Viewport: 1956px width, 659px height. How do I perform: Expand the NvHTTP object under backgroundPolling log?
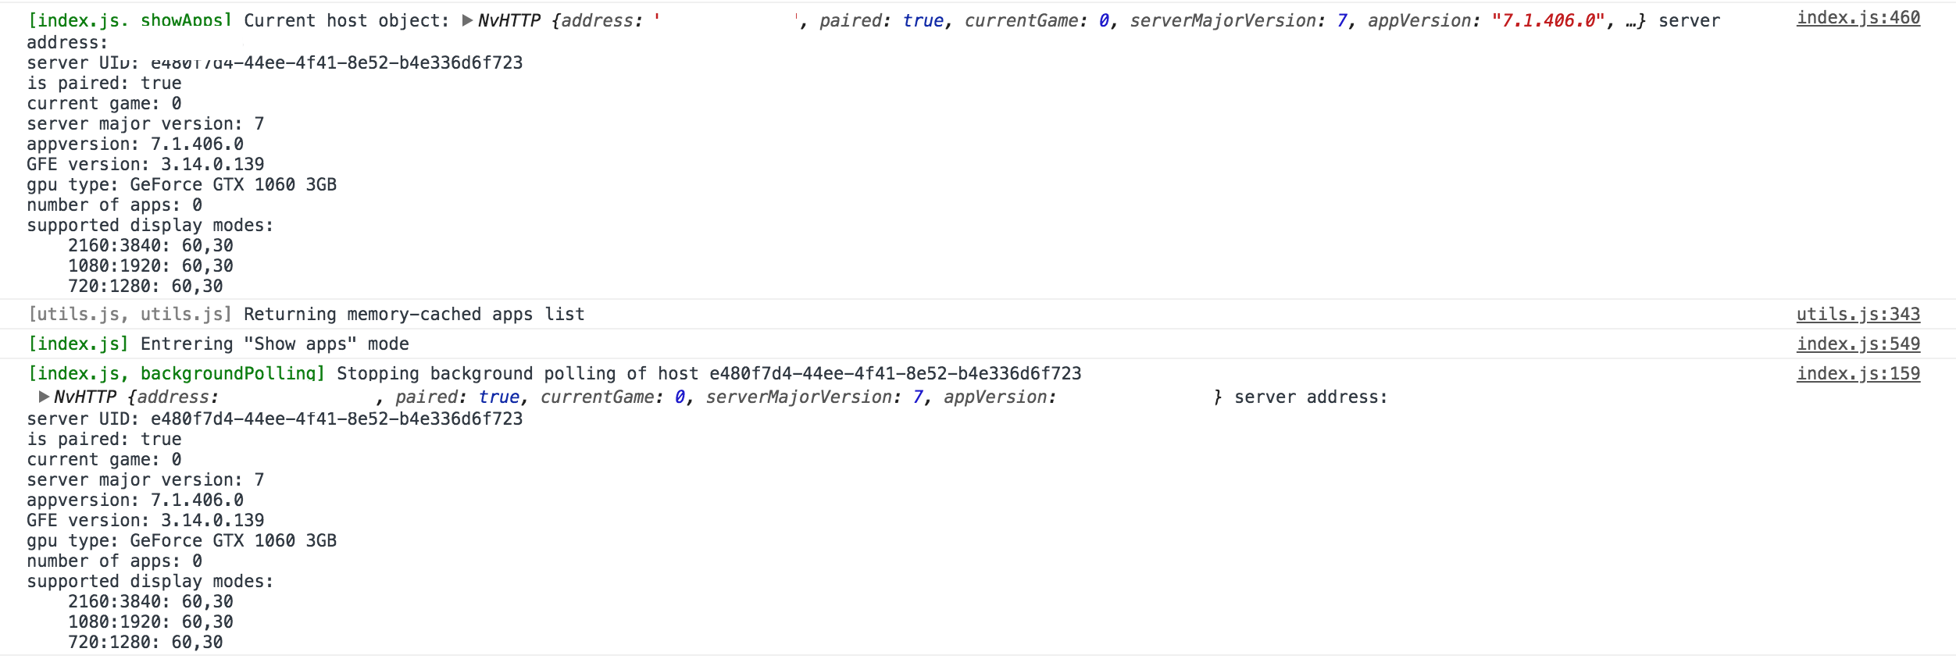pyautogui.click(x=44, y=397)
